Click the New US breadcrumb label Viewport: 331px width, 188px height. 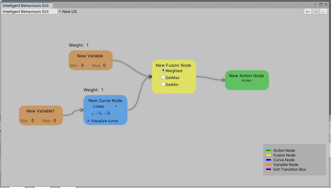69,12
